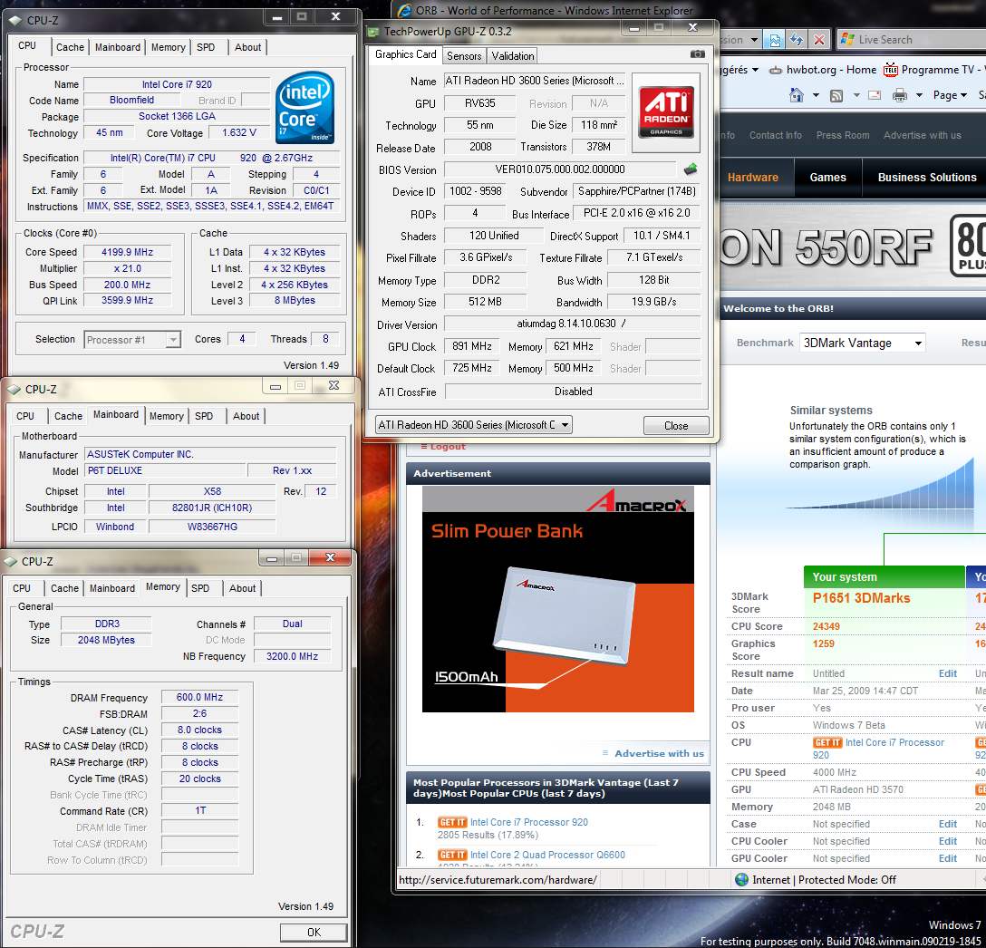Click the Windows flag icon in Live Search
Image resolution: width=986 pixels, height=948 pixels.
tap(847, 40)
